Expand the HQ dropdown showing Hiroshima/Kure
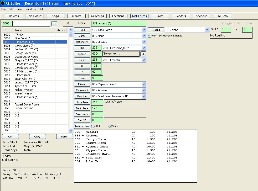Image resolution: width=258 pixels, height=191 pixels. [x=144, y=48]
